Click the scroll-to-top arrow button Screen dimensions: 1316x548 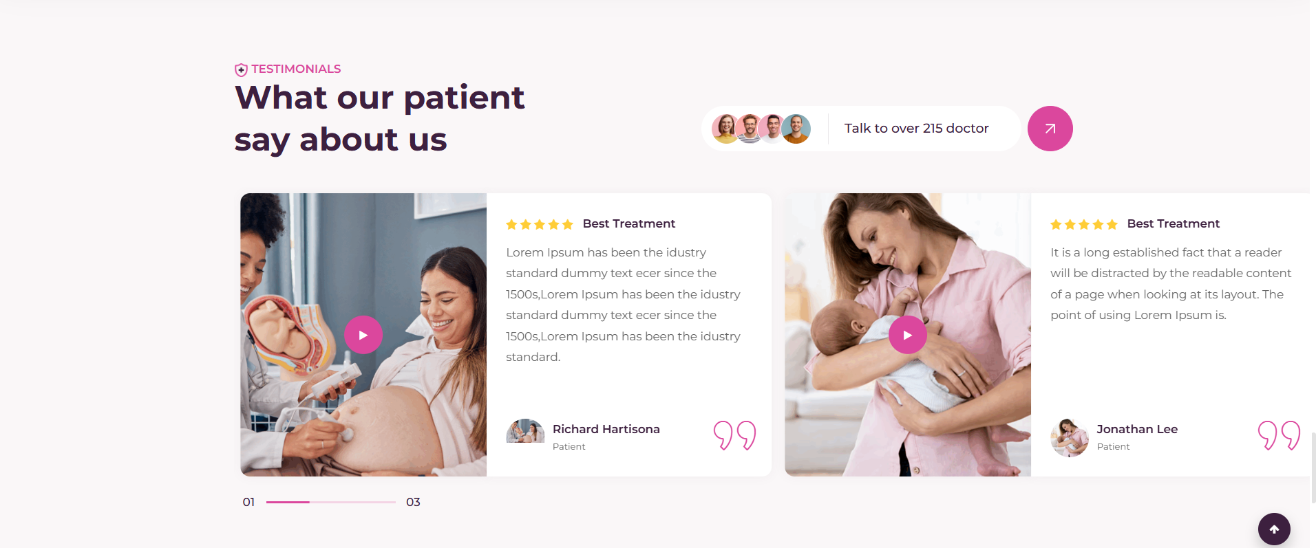1274,529
